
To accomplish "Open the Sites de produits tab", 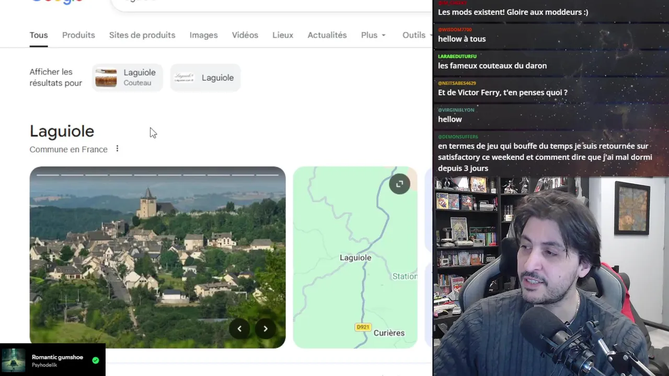I will (x=142, y=35).
